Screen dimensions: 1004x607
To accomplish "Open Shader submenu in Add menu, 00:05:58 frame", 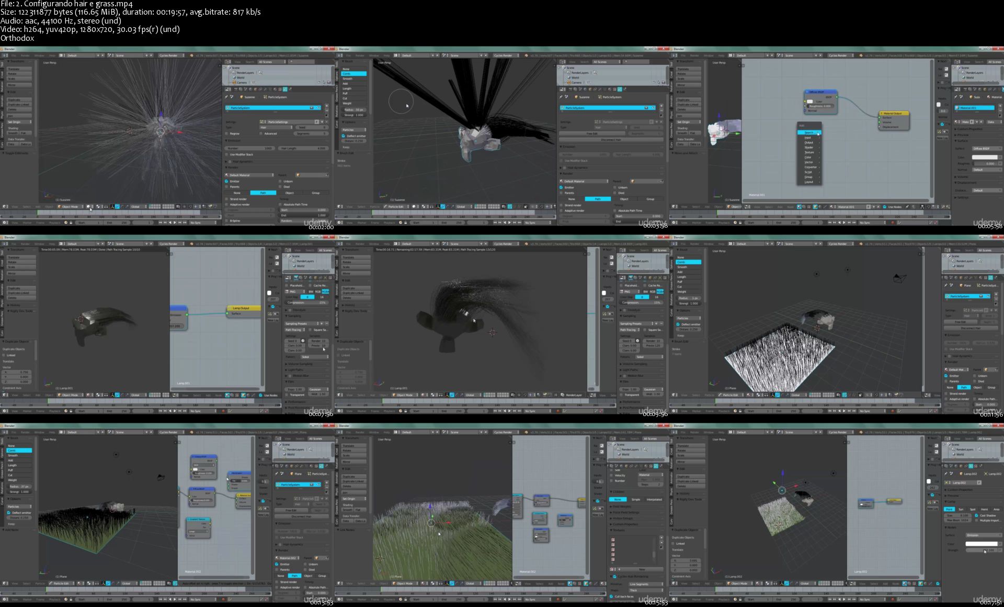I will pos(809,148).
